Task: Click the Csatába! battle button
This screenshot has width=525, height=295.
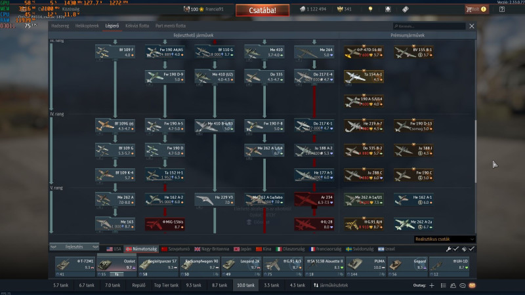Action: click(x=262, y=10)
